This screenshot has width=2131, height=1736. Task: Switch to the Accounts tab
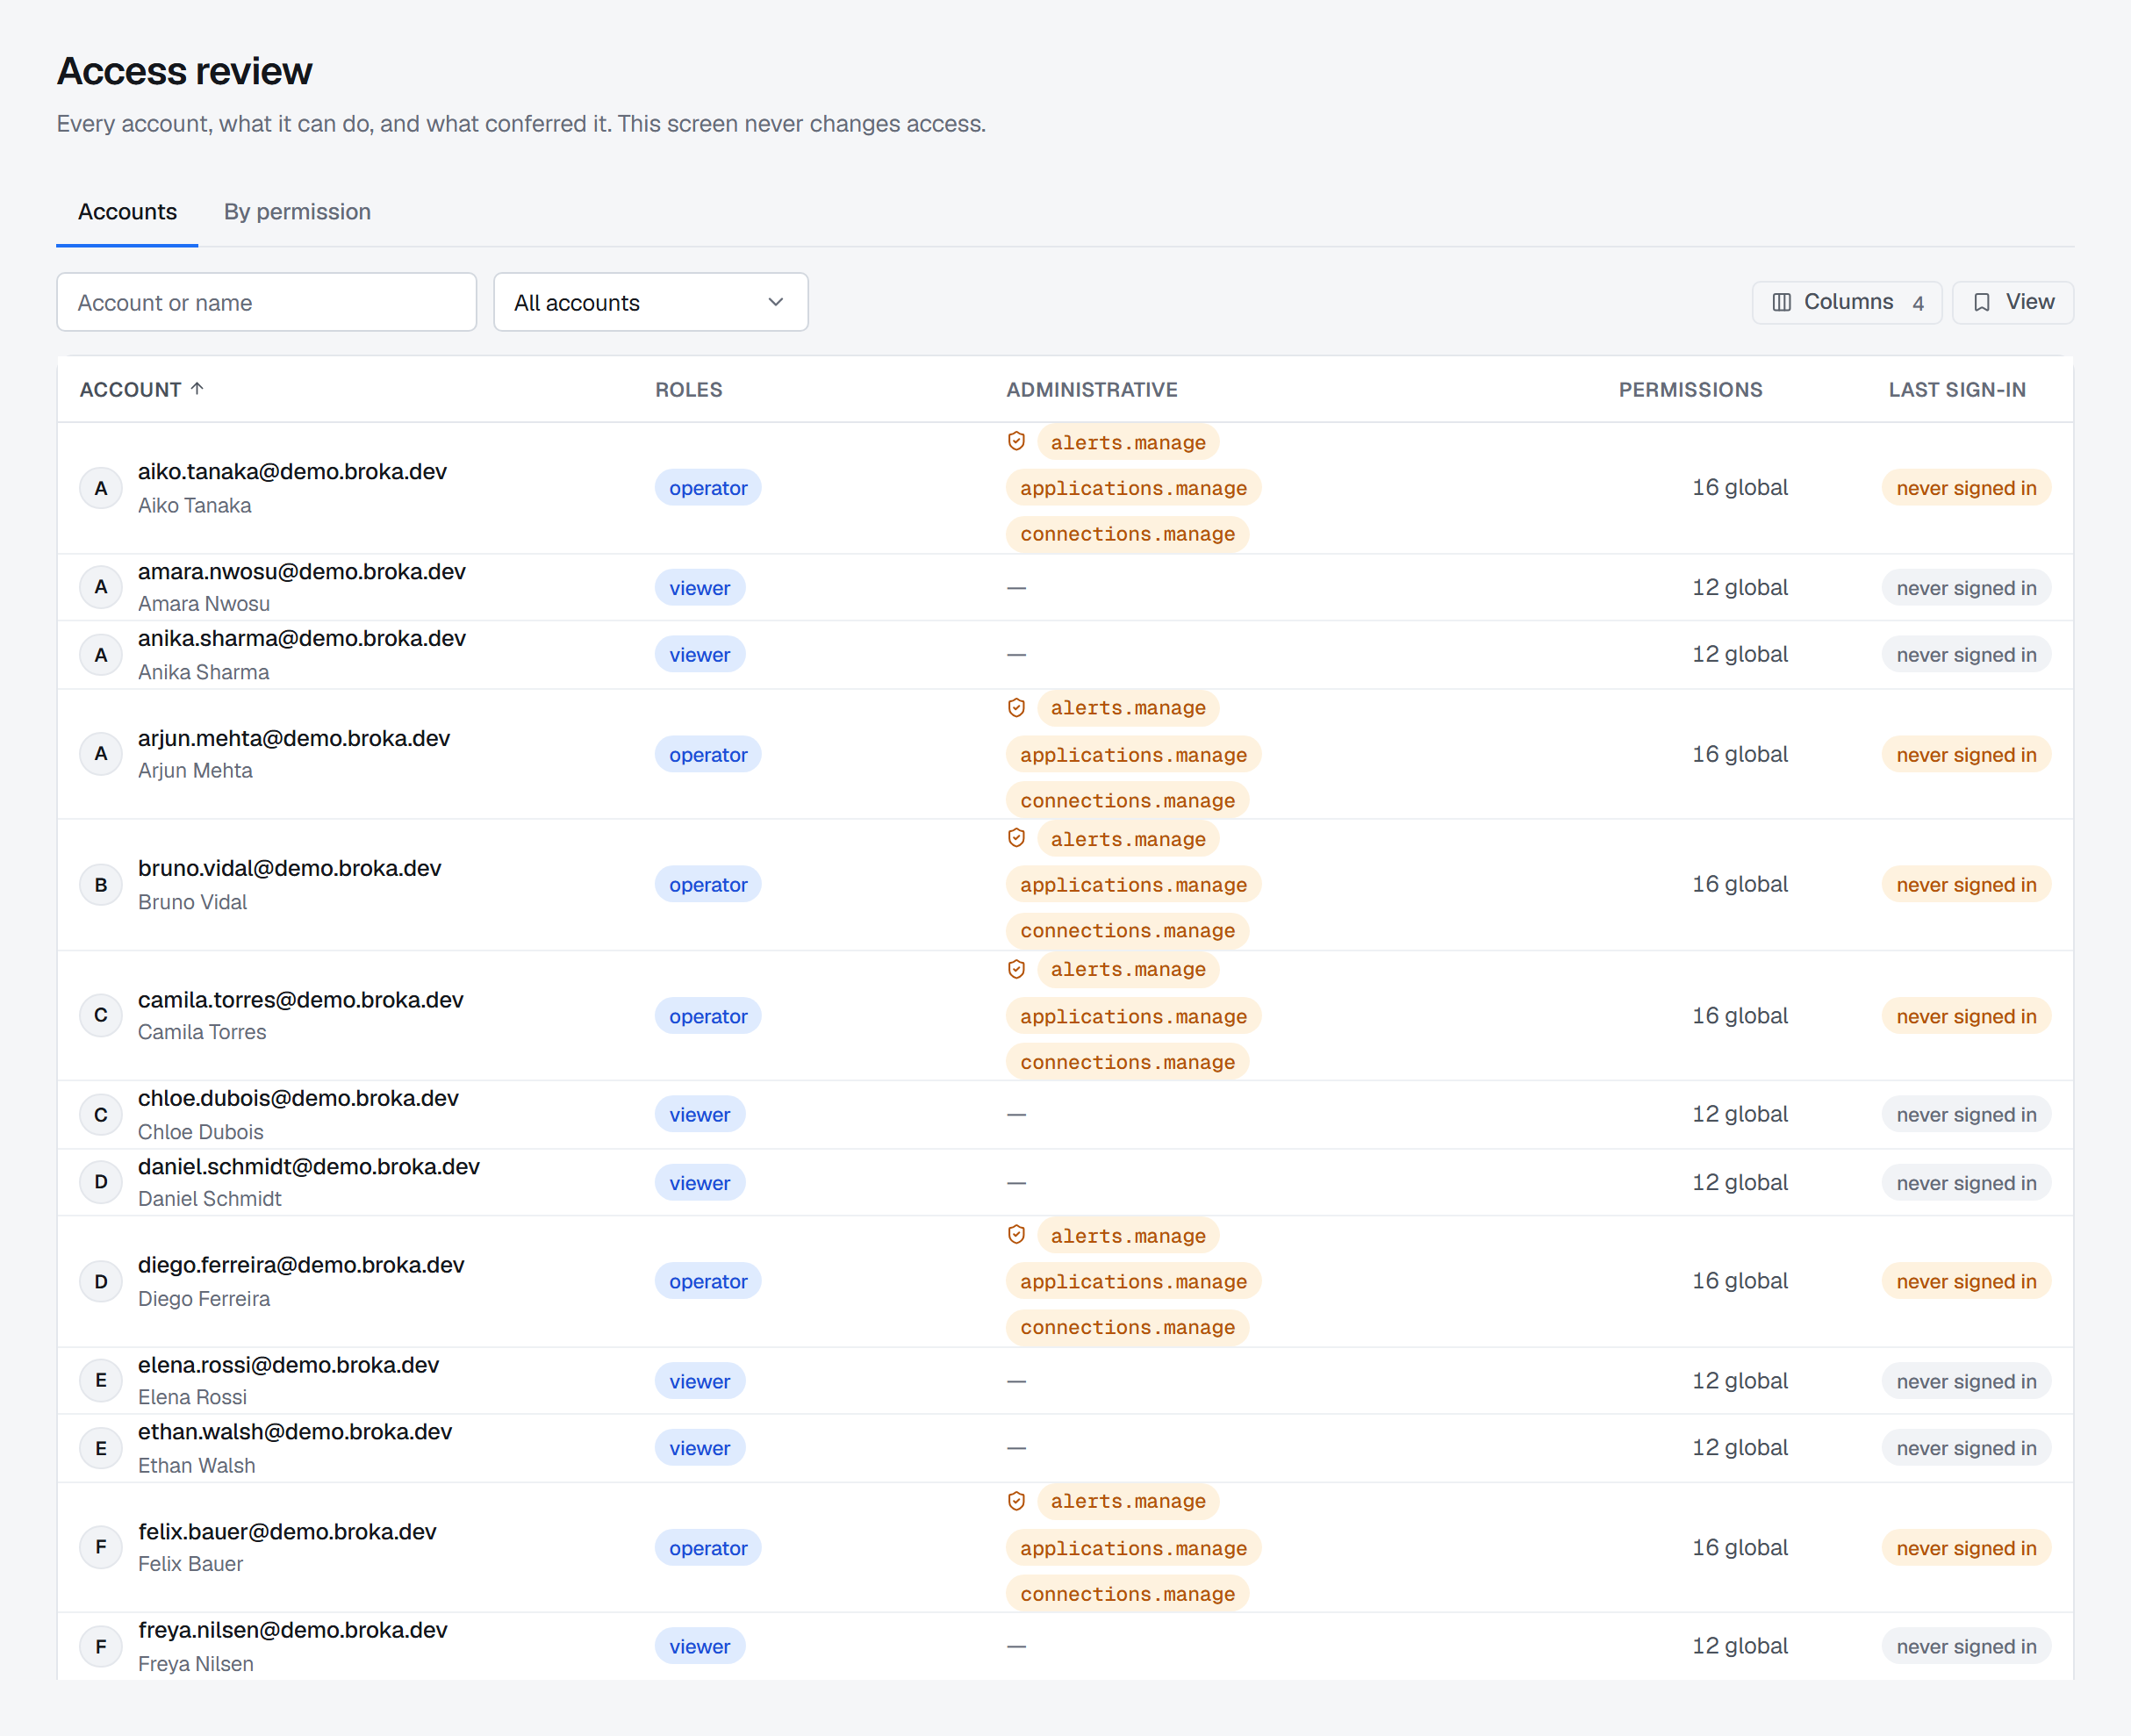pos(127,212)
